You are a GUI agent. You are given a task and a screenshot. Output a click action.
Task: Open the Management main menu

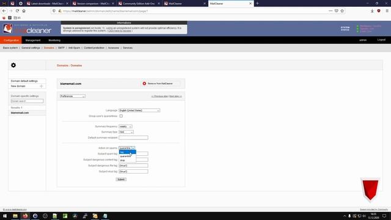tap(33, 40)
